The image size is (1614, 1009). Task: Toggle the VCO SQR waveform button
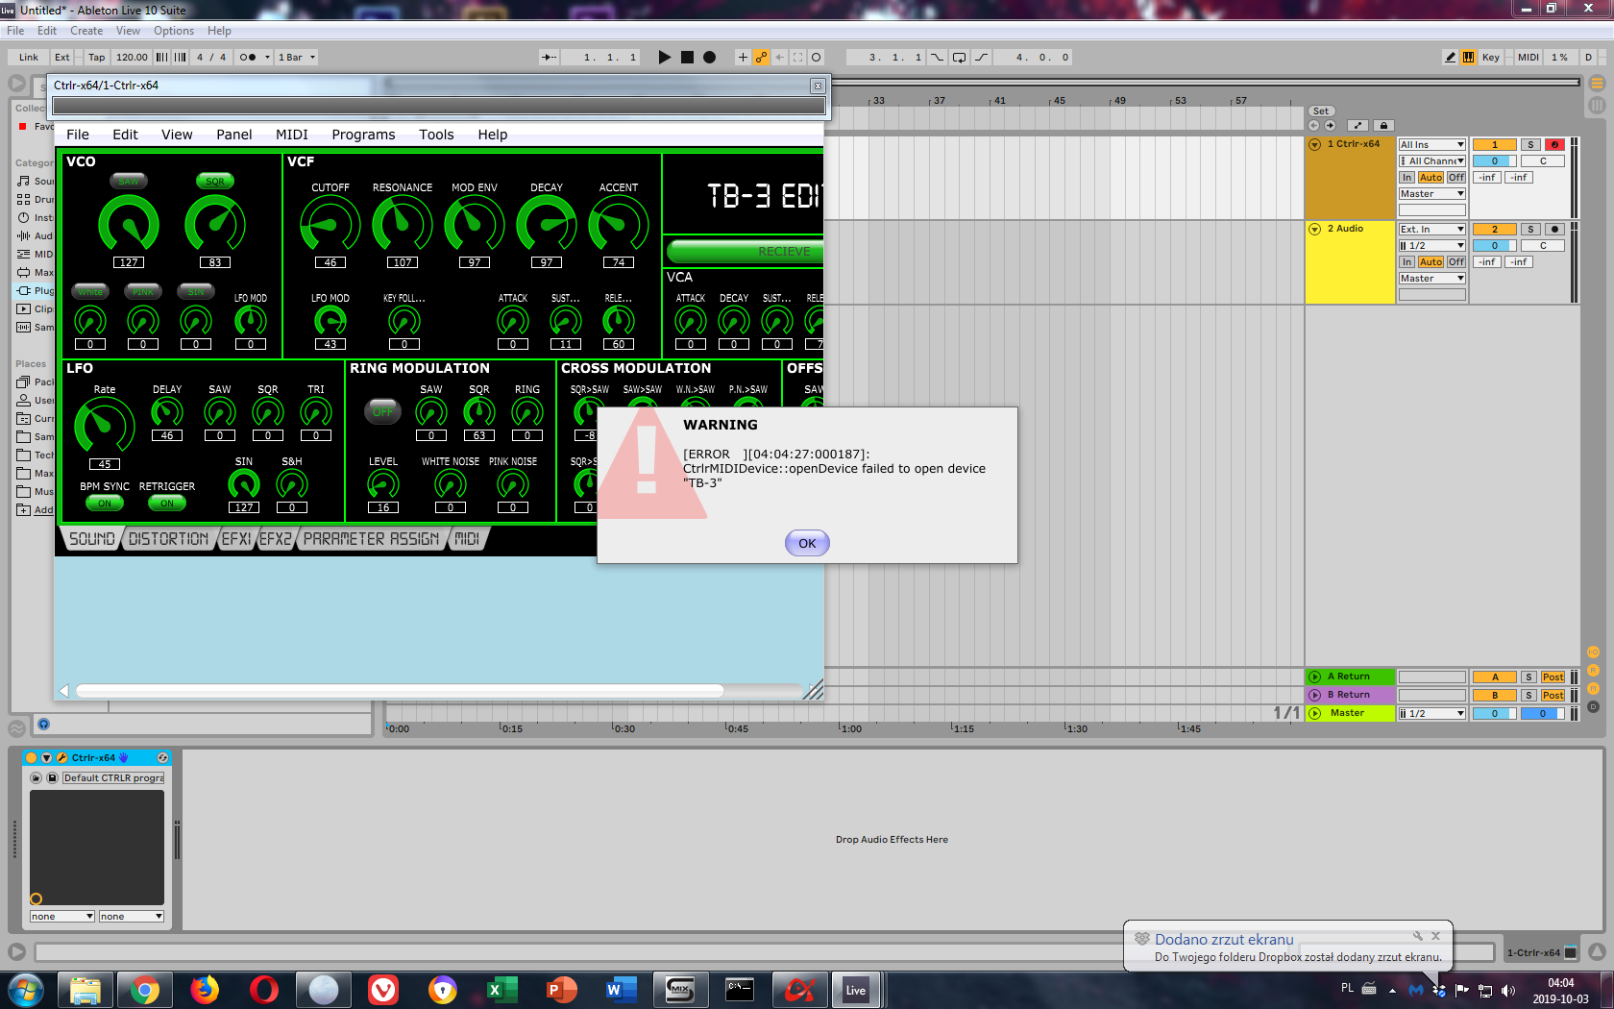pyautogui.click(x=215, y=181)
